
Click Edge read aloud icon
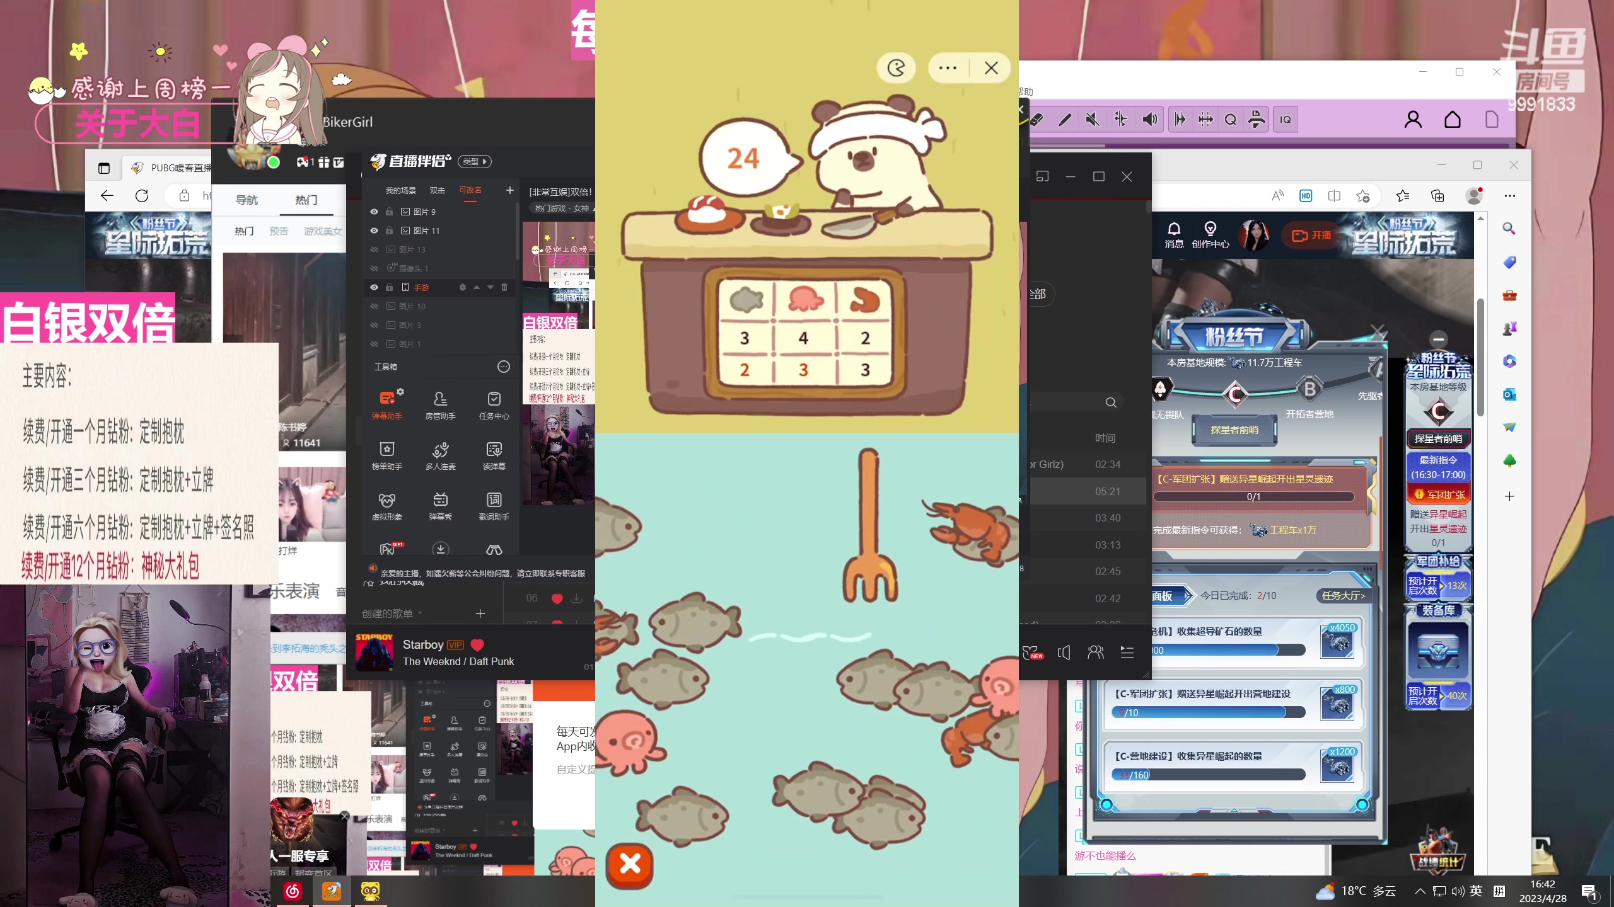[1277, 196]
